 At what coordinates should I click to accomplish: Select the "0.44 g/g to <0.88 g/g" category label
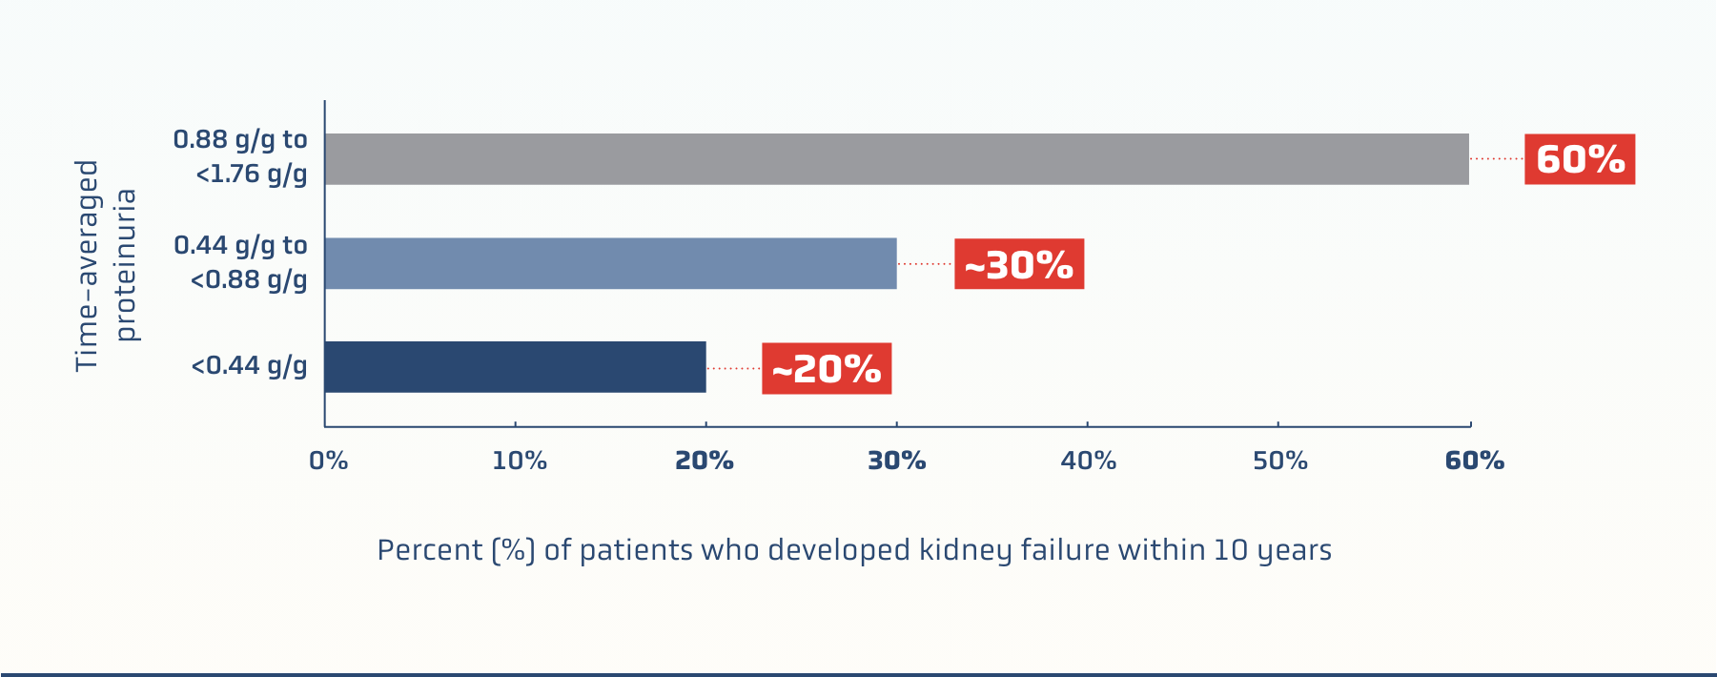[x=241, y=262]
